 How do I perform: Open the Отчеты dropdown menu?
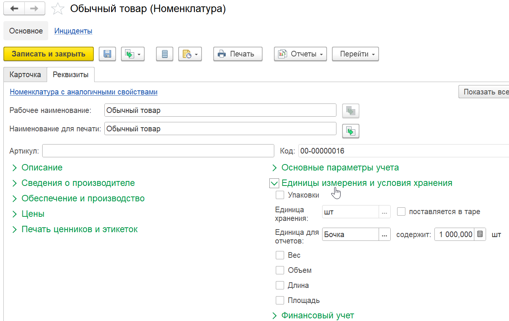300,54
